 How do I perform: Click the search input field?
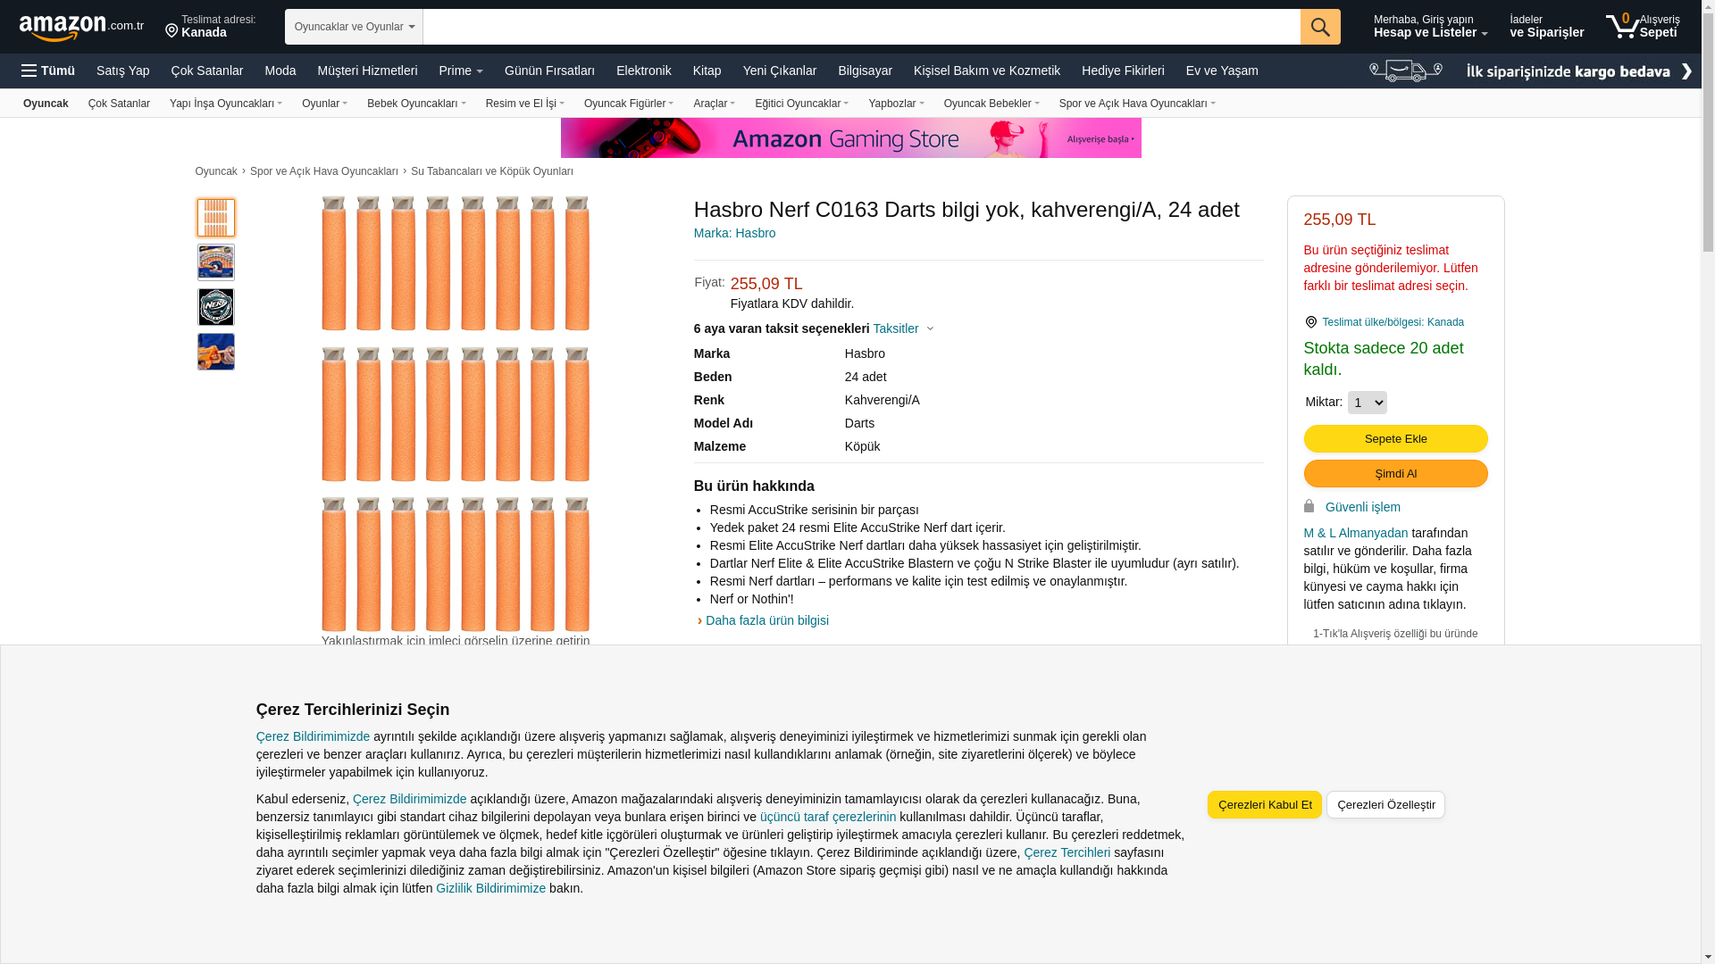click(x=861, y=27)
